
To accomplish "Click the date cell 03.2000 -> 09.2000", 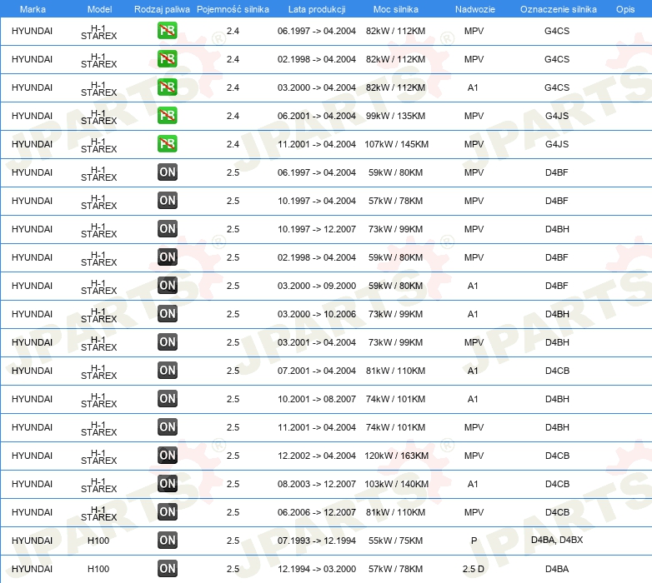I will (317, 286).
